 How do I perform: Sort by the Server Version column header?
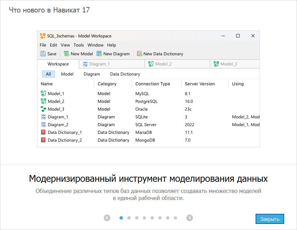pyautogui.click(x=200, y=84)
